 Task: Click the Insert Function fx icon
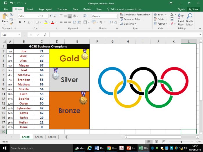(45, 35)
